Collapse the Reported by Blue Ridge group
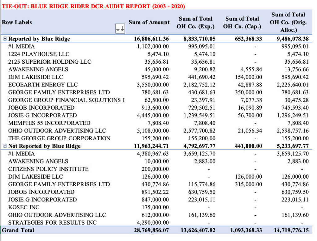This screenshot has width=317, height=241. [x=5, y=39]
